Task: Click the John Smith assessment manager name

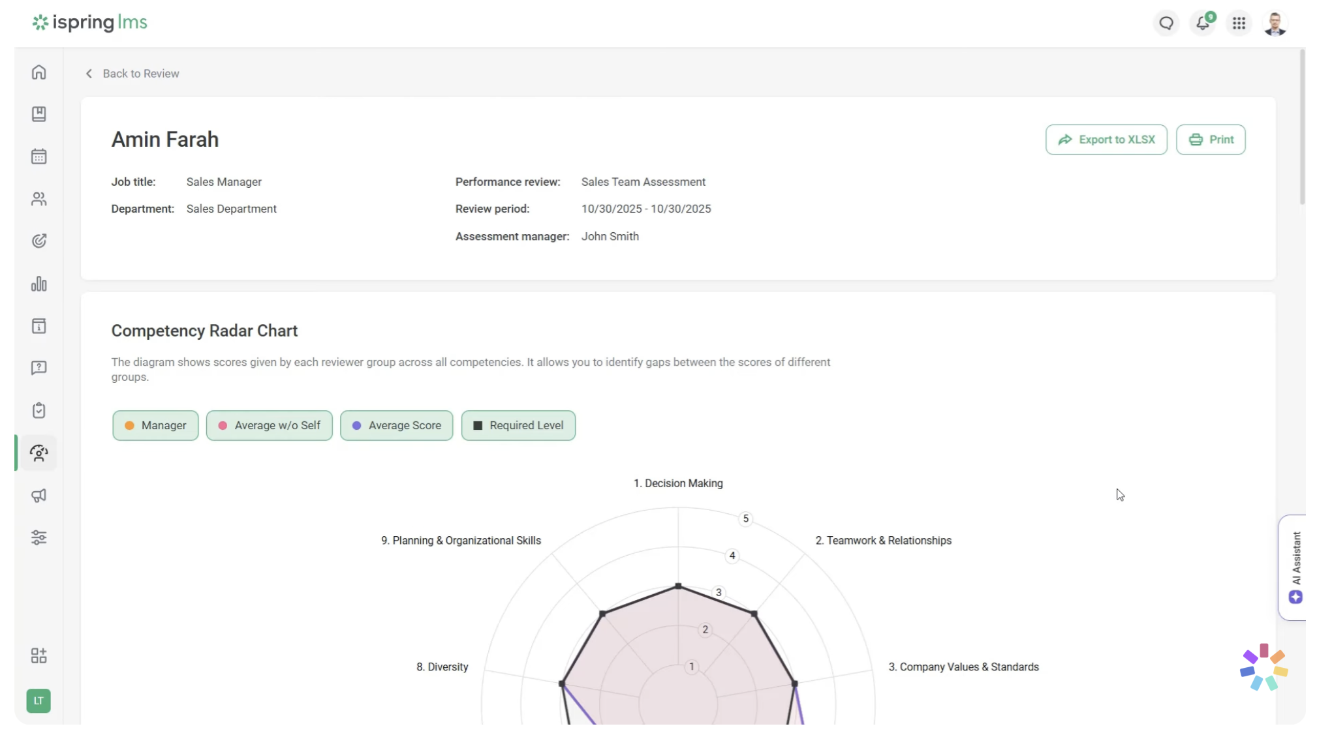Action: (610, 237)
